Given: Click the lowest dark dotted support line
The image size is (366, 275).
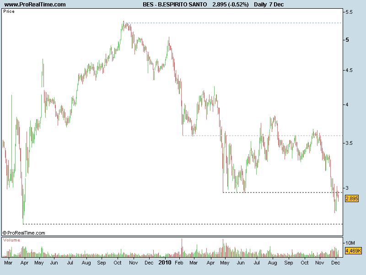Looking at the screenshot, I should [x=183, y=224].
